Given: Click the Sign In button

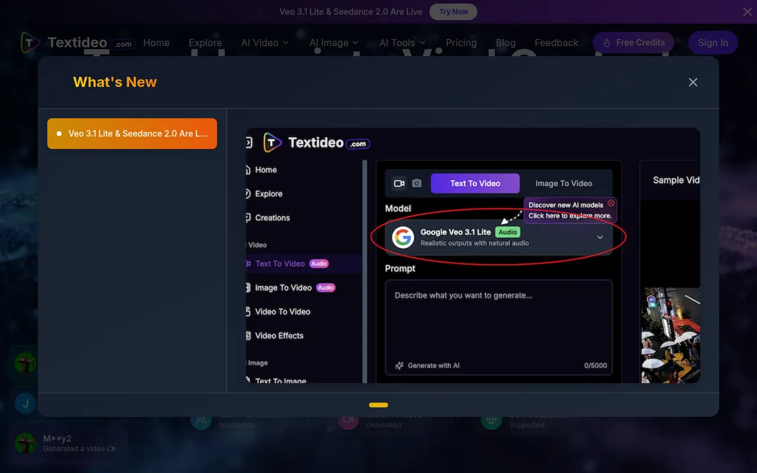Looking at the screenshot, I should pos(713,43).
